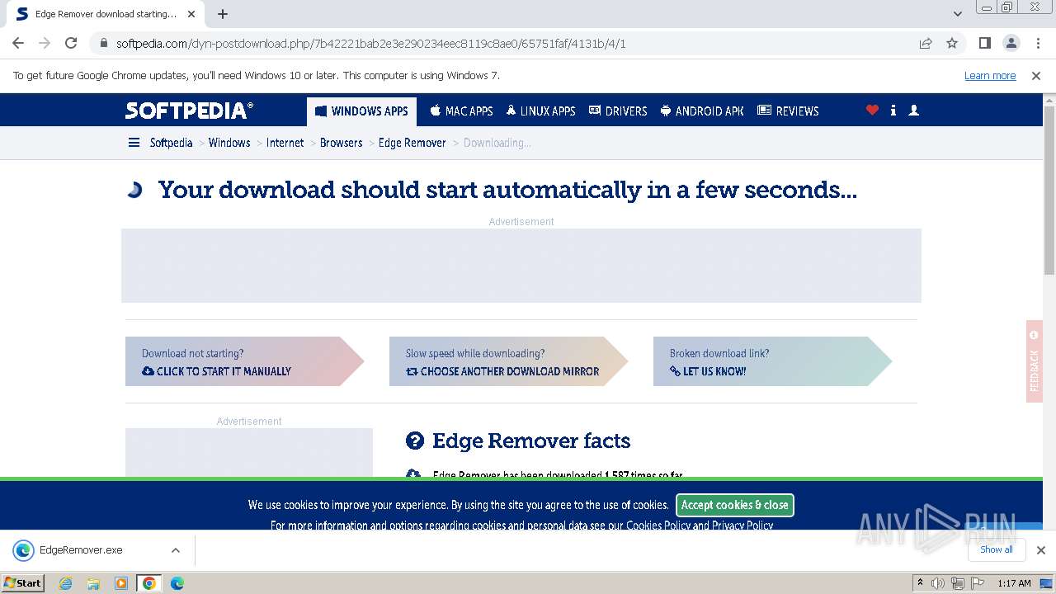Image resolution: width=1056 pixels, height=594 pixels.
Task: Reload the Softpedia page
Action: pyautogui.click(x=71, y=43)
